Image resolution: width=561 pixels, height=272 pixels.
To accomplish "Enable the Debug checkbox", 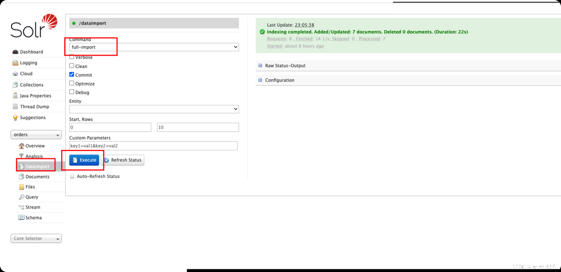I will tap(72, 92).
